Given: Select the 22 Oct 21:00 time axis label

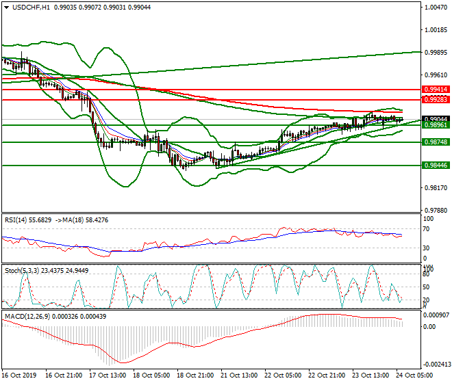Looking at the screenshot, I should (326, 375).
